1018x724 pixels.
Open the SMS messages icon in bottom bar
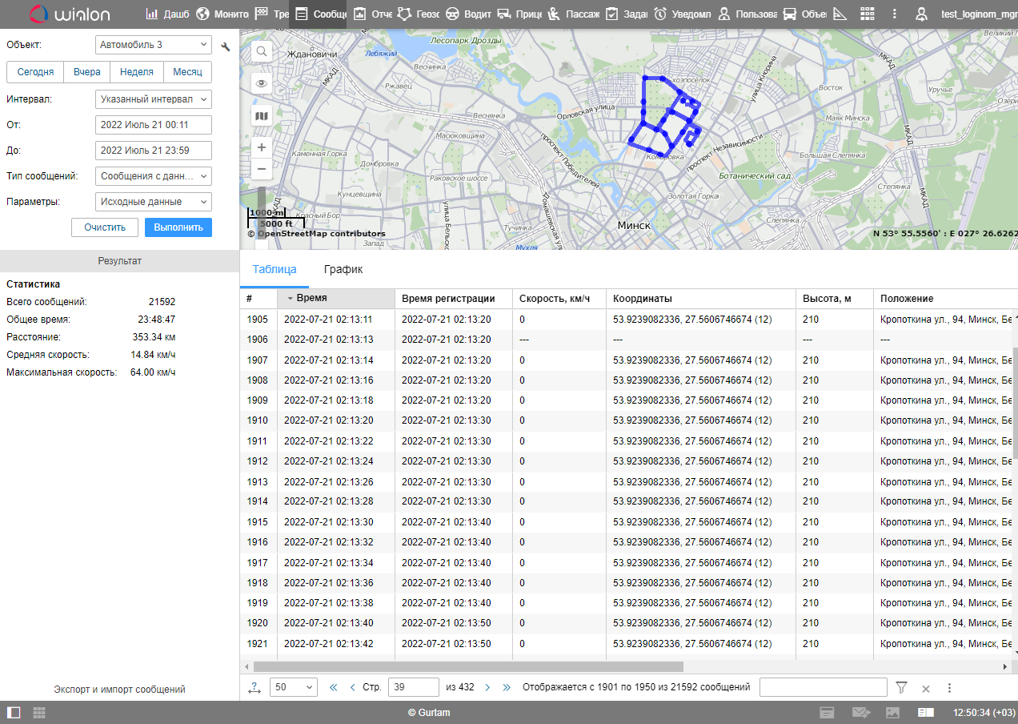tap(861, 712)
